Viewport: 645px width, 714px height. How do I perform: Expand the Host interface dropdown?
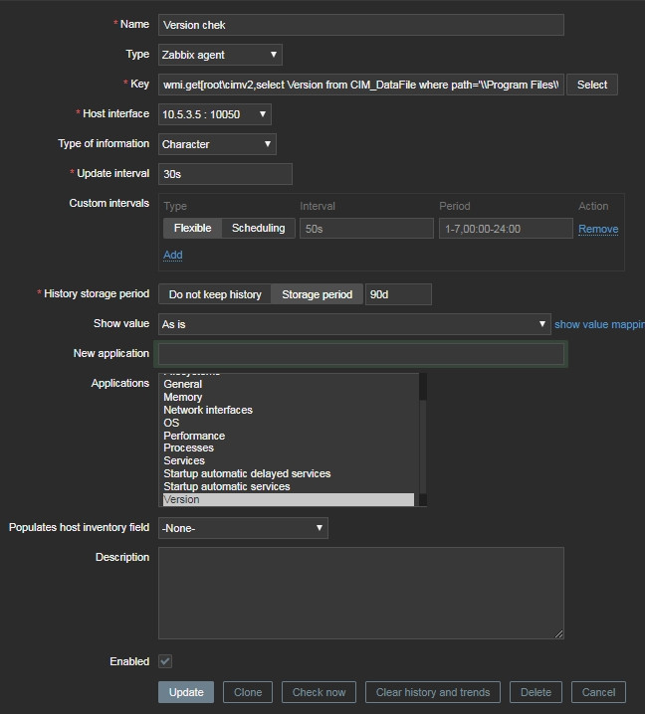tap(214, 114)
